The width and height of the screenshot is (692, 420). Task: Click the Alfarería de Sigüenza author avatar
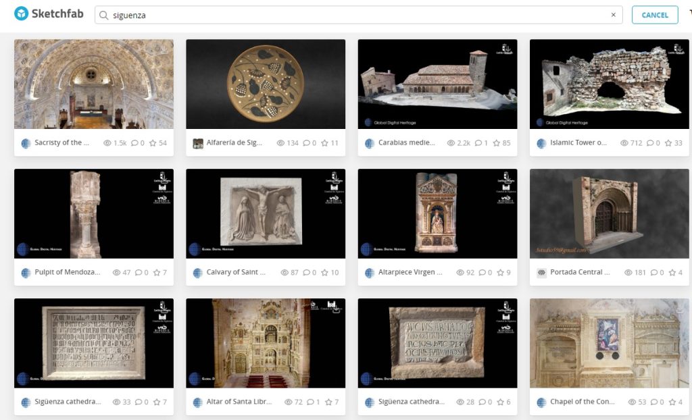tap(198, 143)
